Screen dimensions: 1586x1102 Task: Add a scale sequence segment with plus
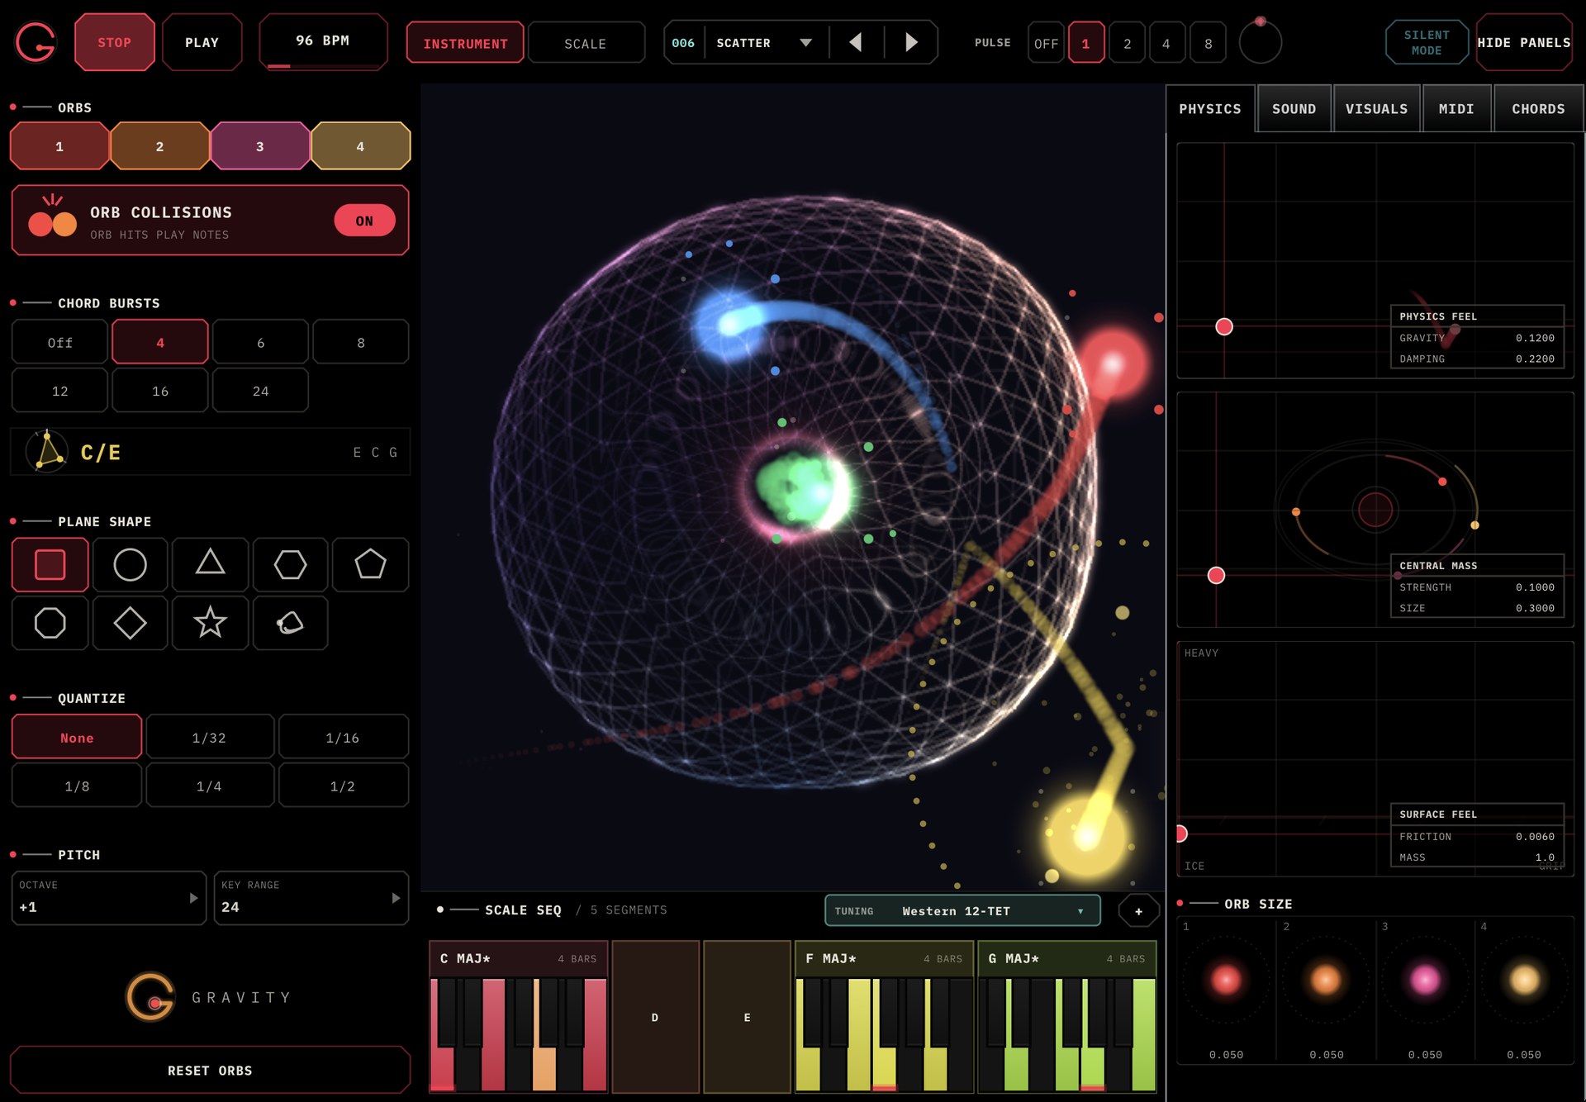(x=1138, y=911)
